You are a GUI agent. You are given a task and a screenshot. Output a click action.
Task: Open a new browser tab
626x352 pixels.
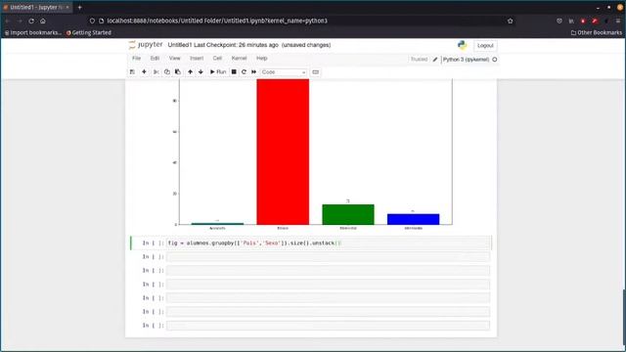(80, 7)
